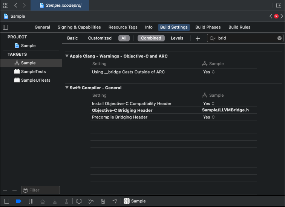
Task: Collapse Apple Clang Warnings section
Action: click(x=67, y=56)
